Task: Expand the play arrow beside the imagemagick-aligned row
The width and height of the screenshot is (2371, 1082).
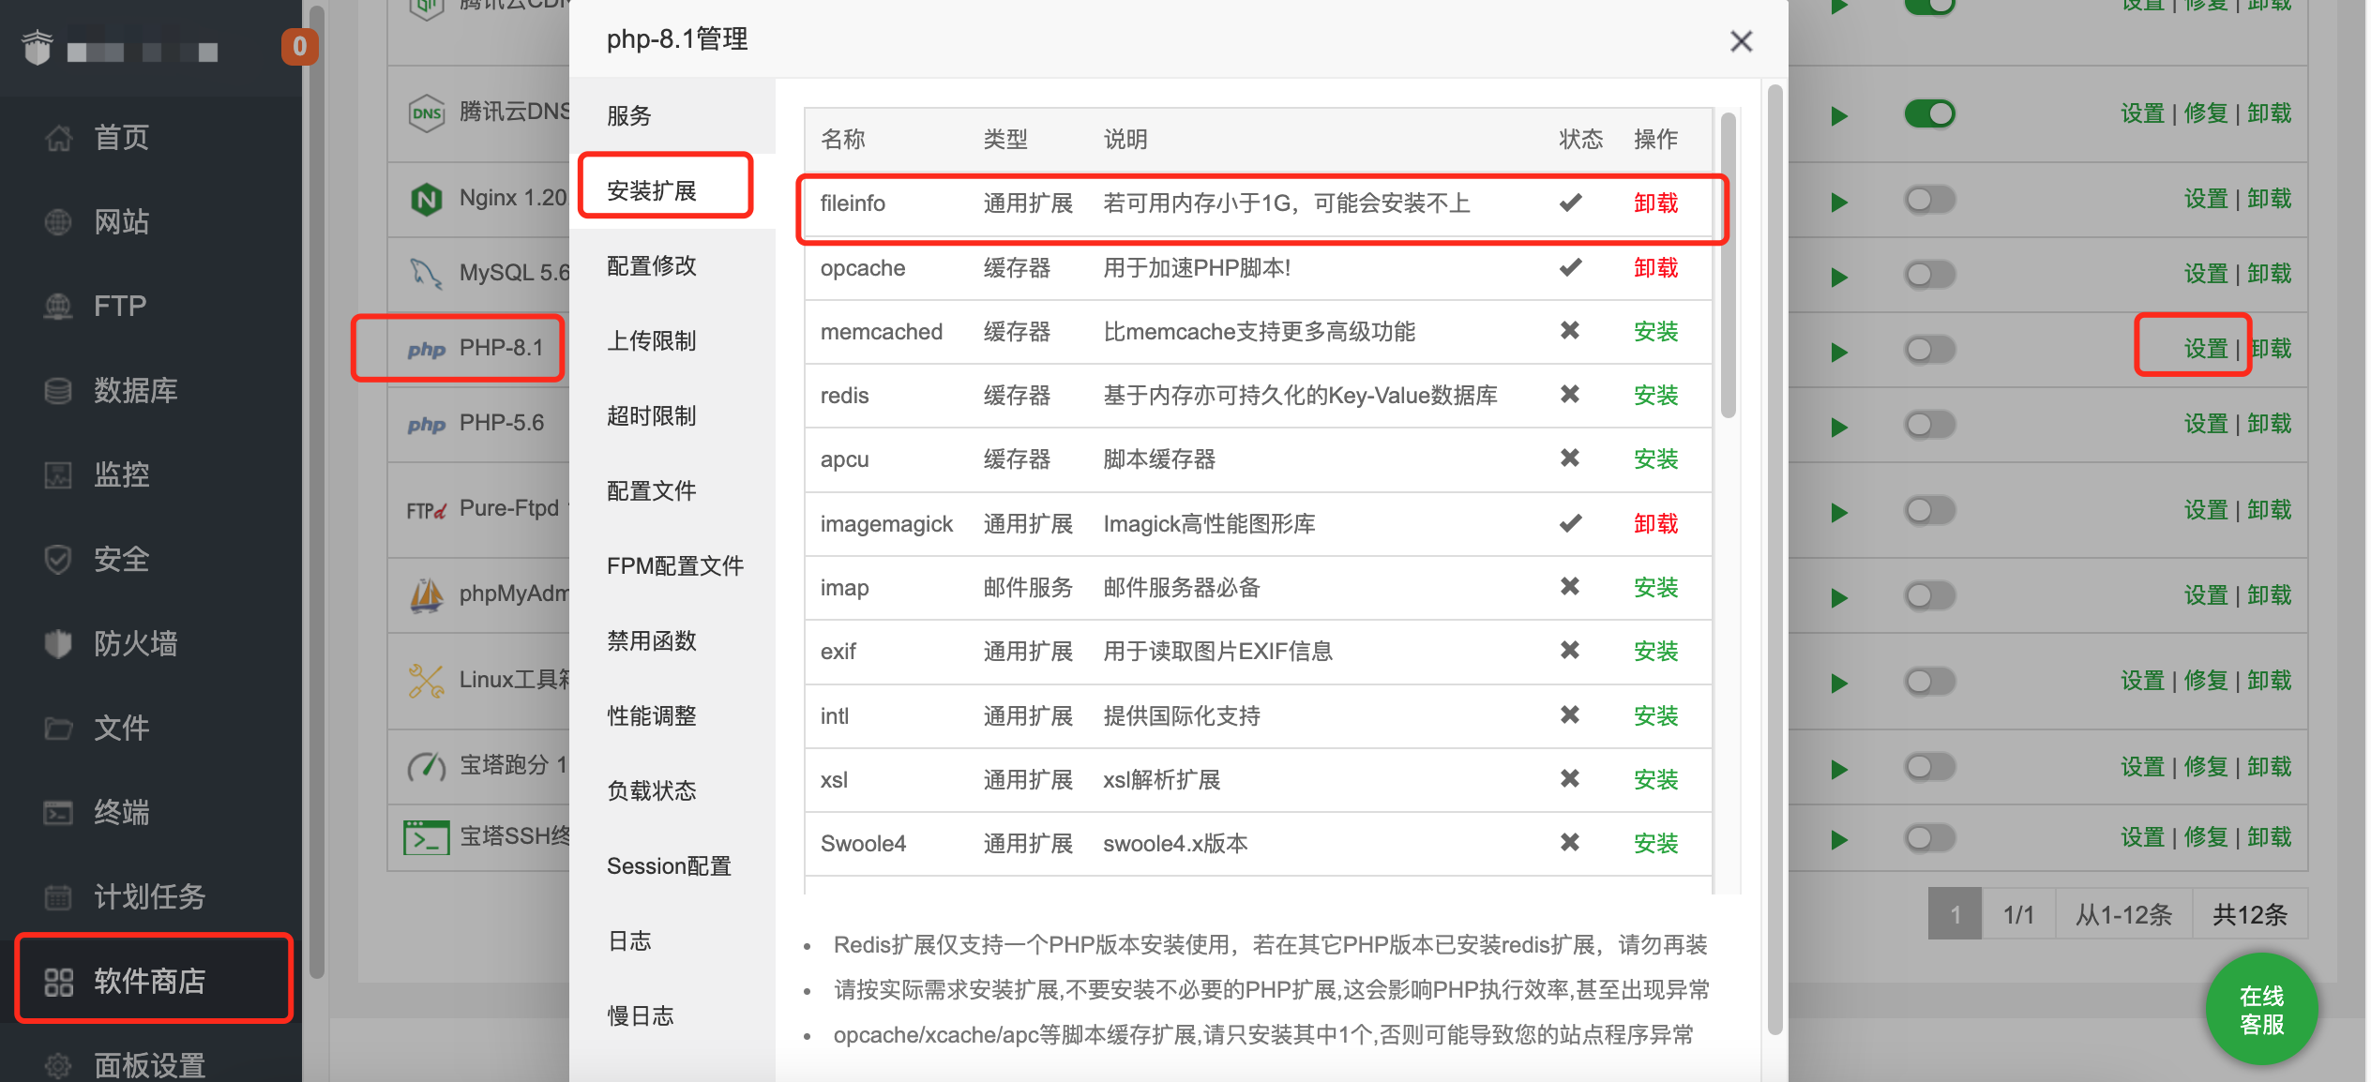Action: (x=1838, y=509)
